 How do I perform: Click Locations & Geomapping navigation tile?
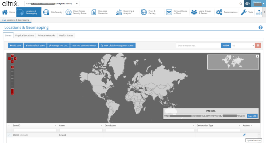[x=29, y=12]
